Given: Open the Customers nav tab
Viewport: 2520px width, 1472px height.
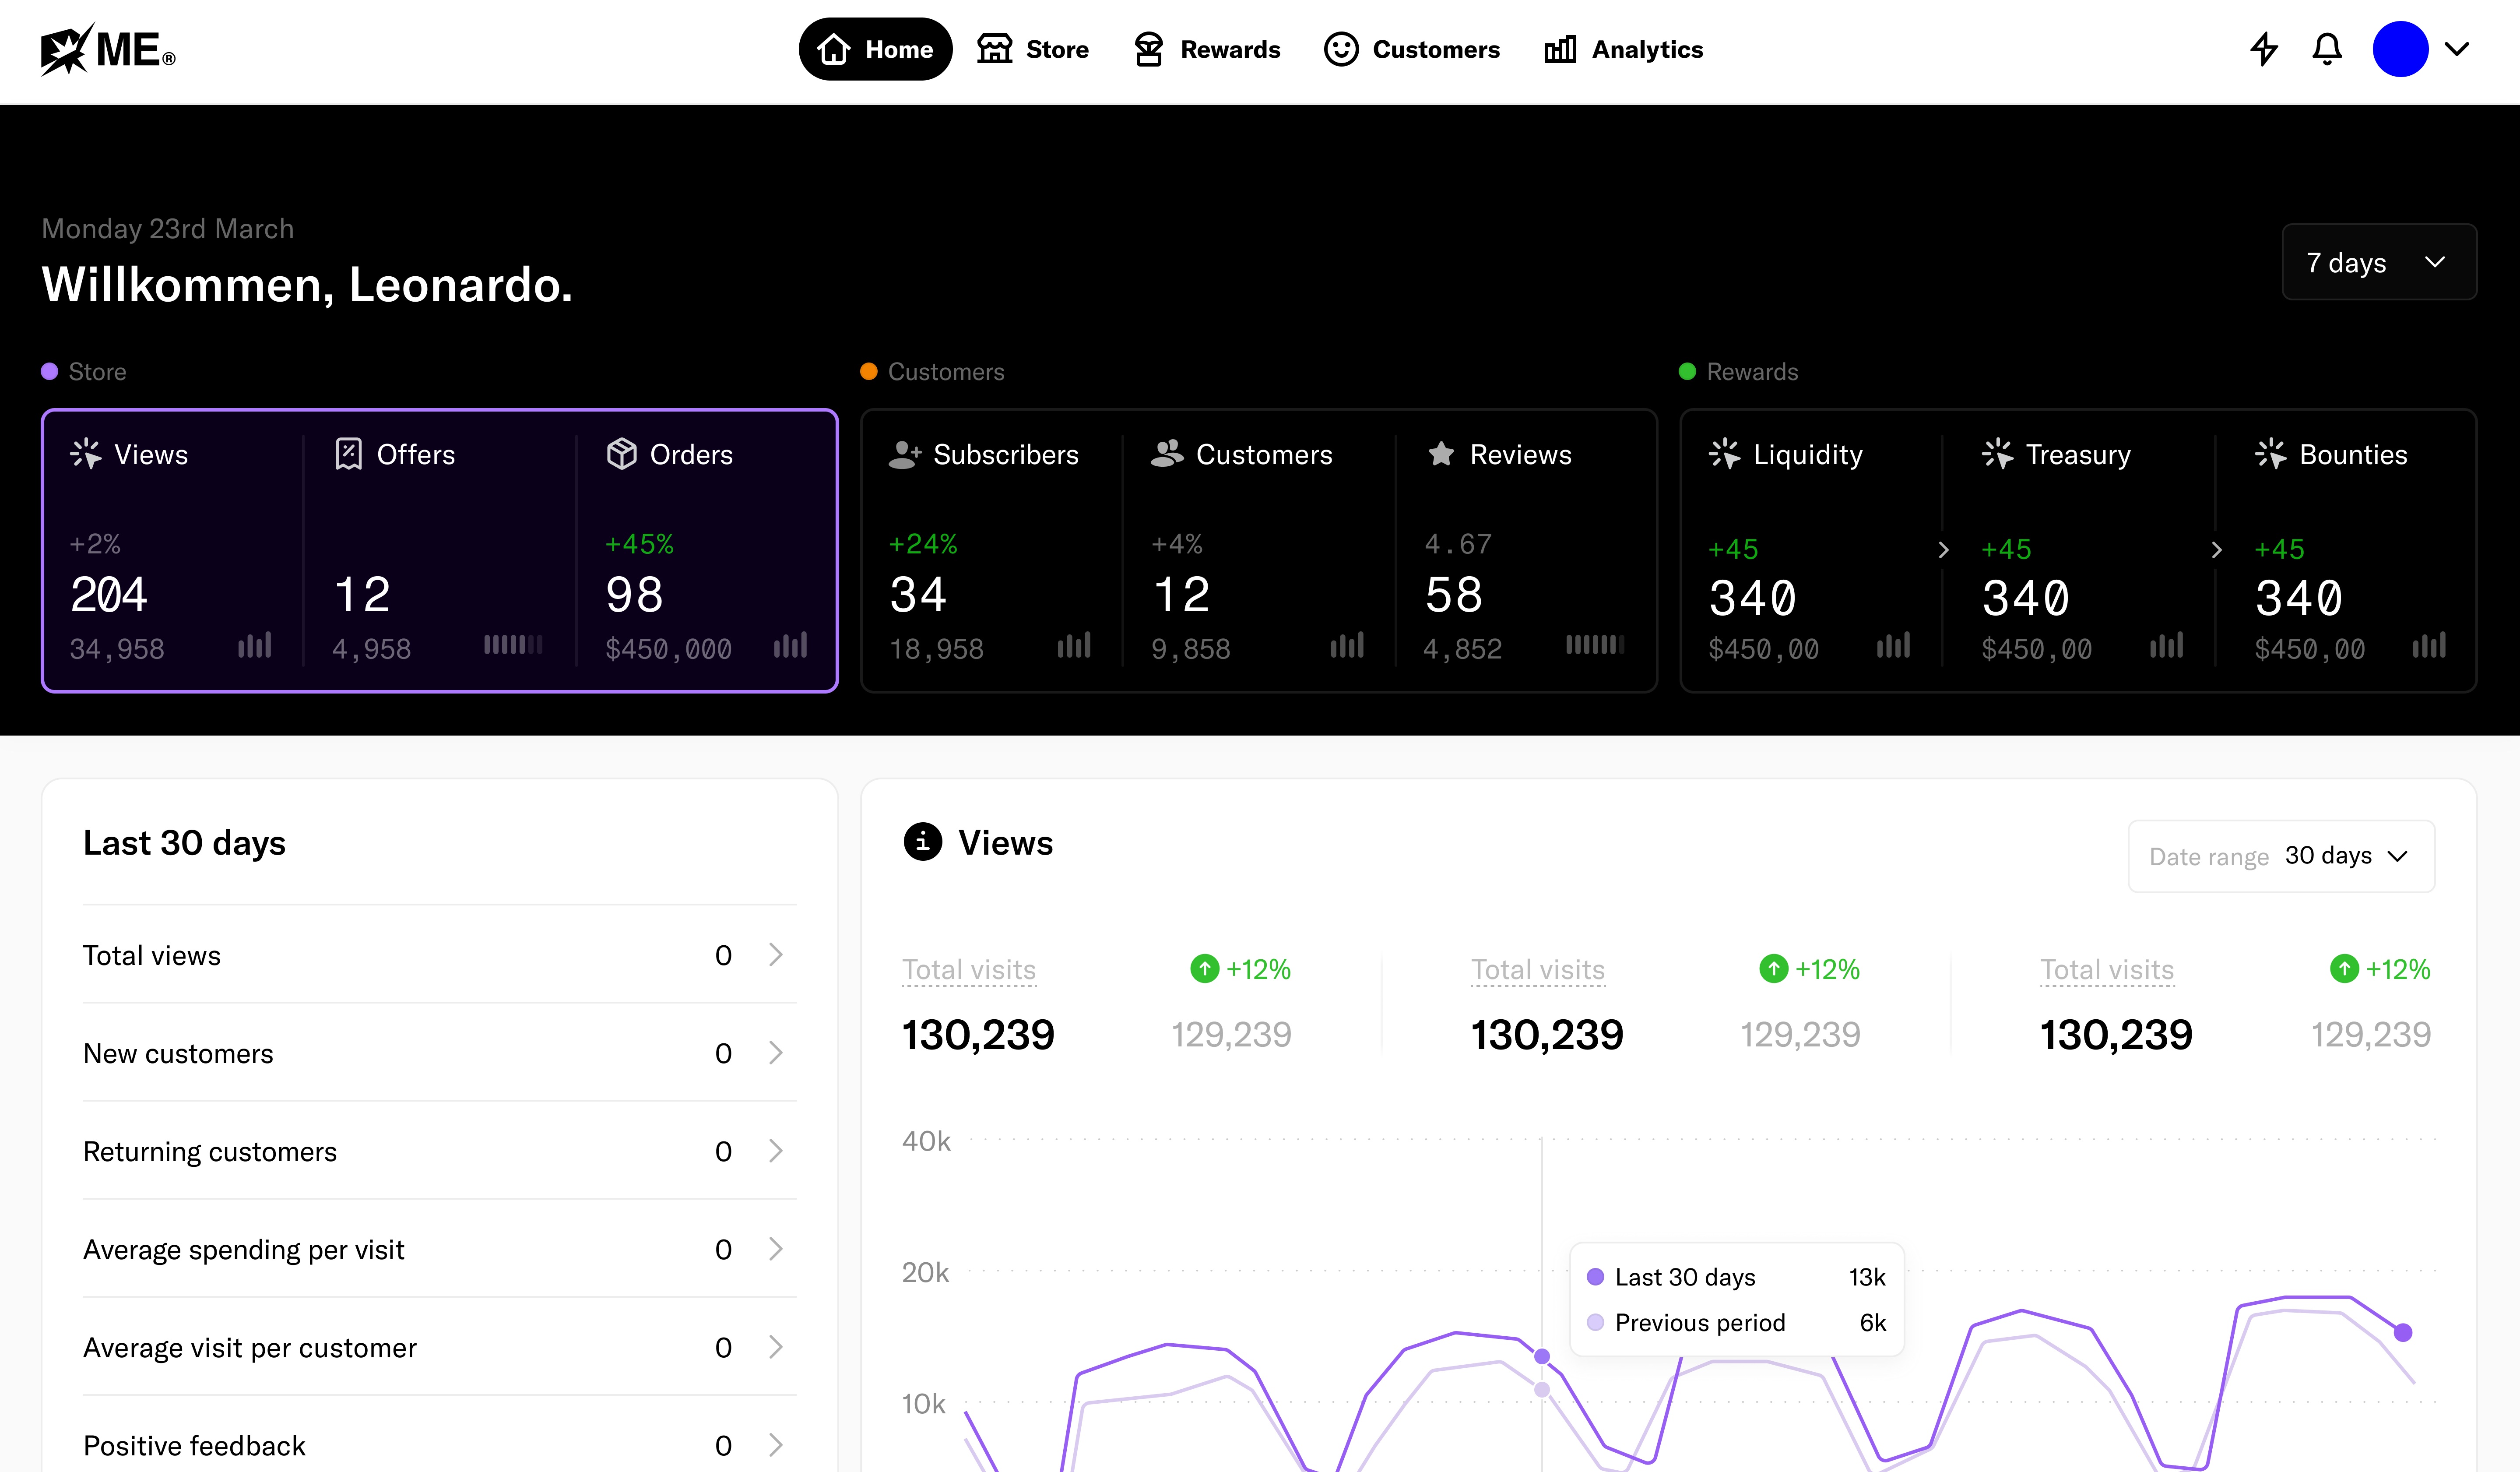Looking at the screenshot, I should (x=1412, y=49).
